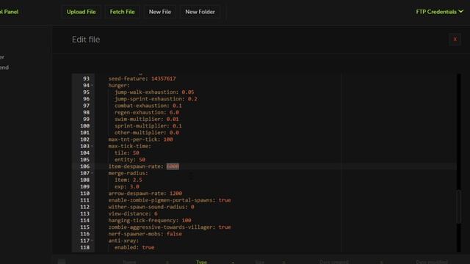Click the editor vertical scrollbar thumb
The height and width of the screenshot is (264, 470).
click(458, 207)
